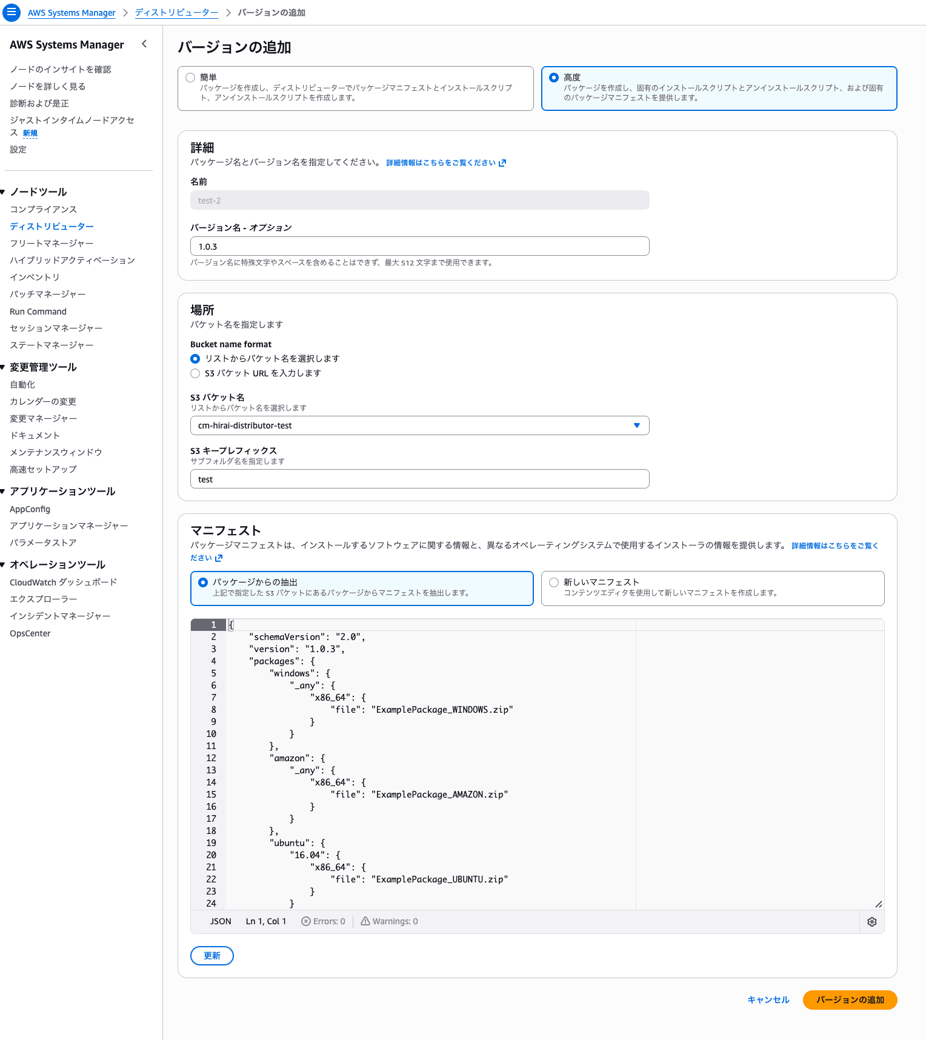Open 変更マネージャー page
926x1040 pixels.
pyautogui.click(x=44, y=419)
